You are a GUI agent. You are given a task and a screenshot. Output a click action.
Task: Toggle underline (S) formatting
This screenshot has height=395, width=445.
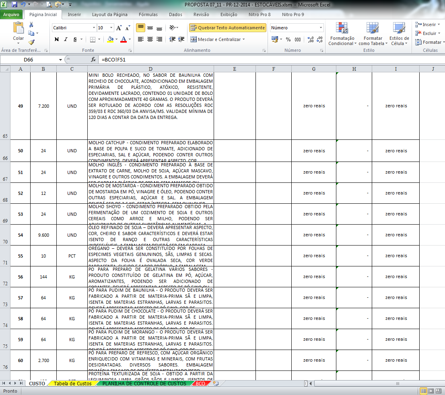(75, 39)
